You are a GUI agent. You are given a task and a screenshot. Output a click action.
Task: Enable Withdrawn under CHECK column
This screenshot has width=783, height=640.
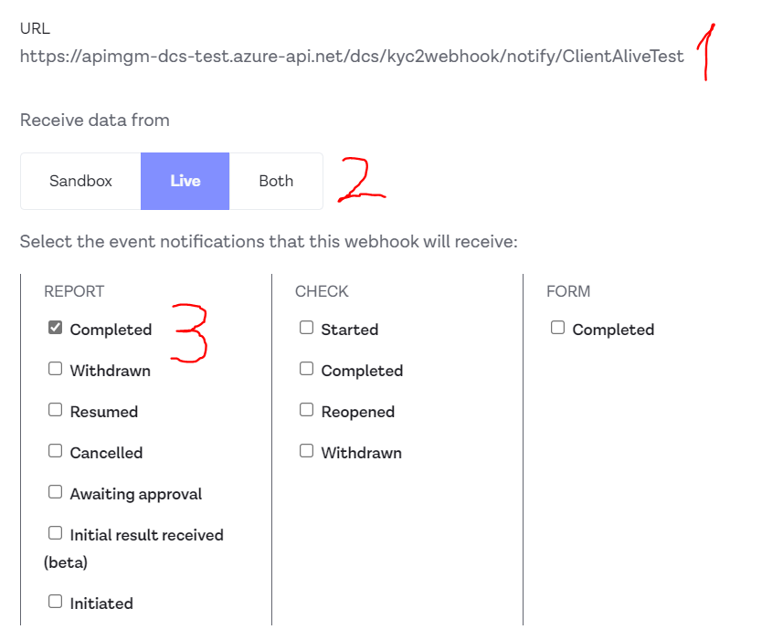coord(307,451)
